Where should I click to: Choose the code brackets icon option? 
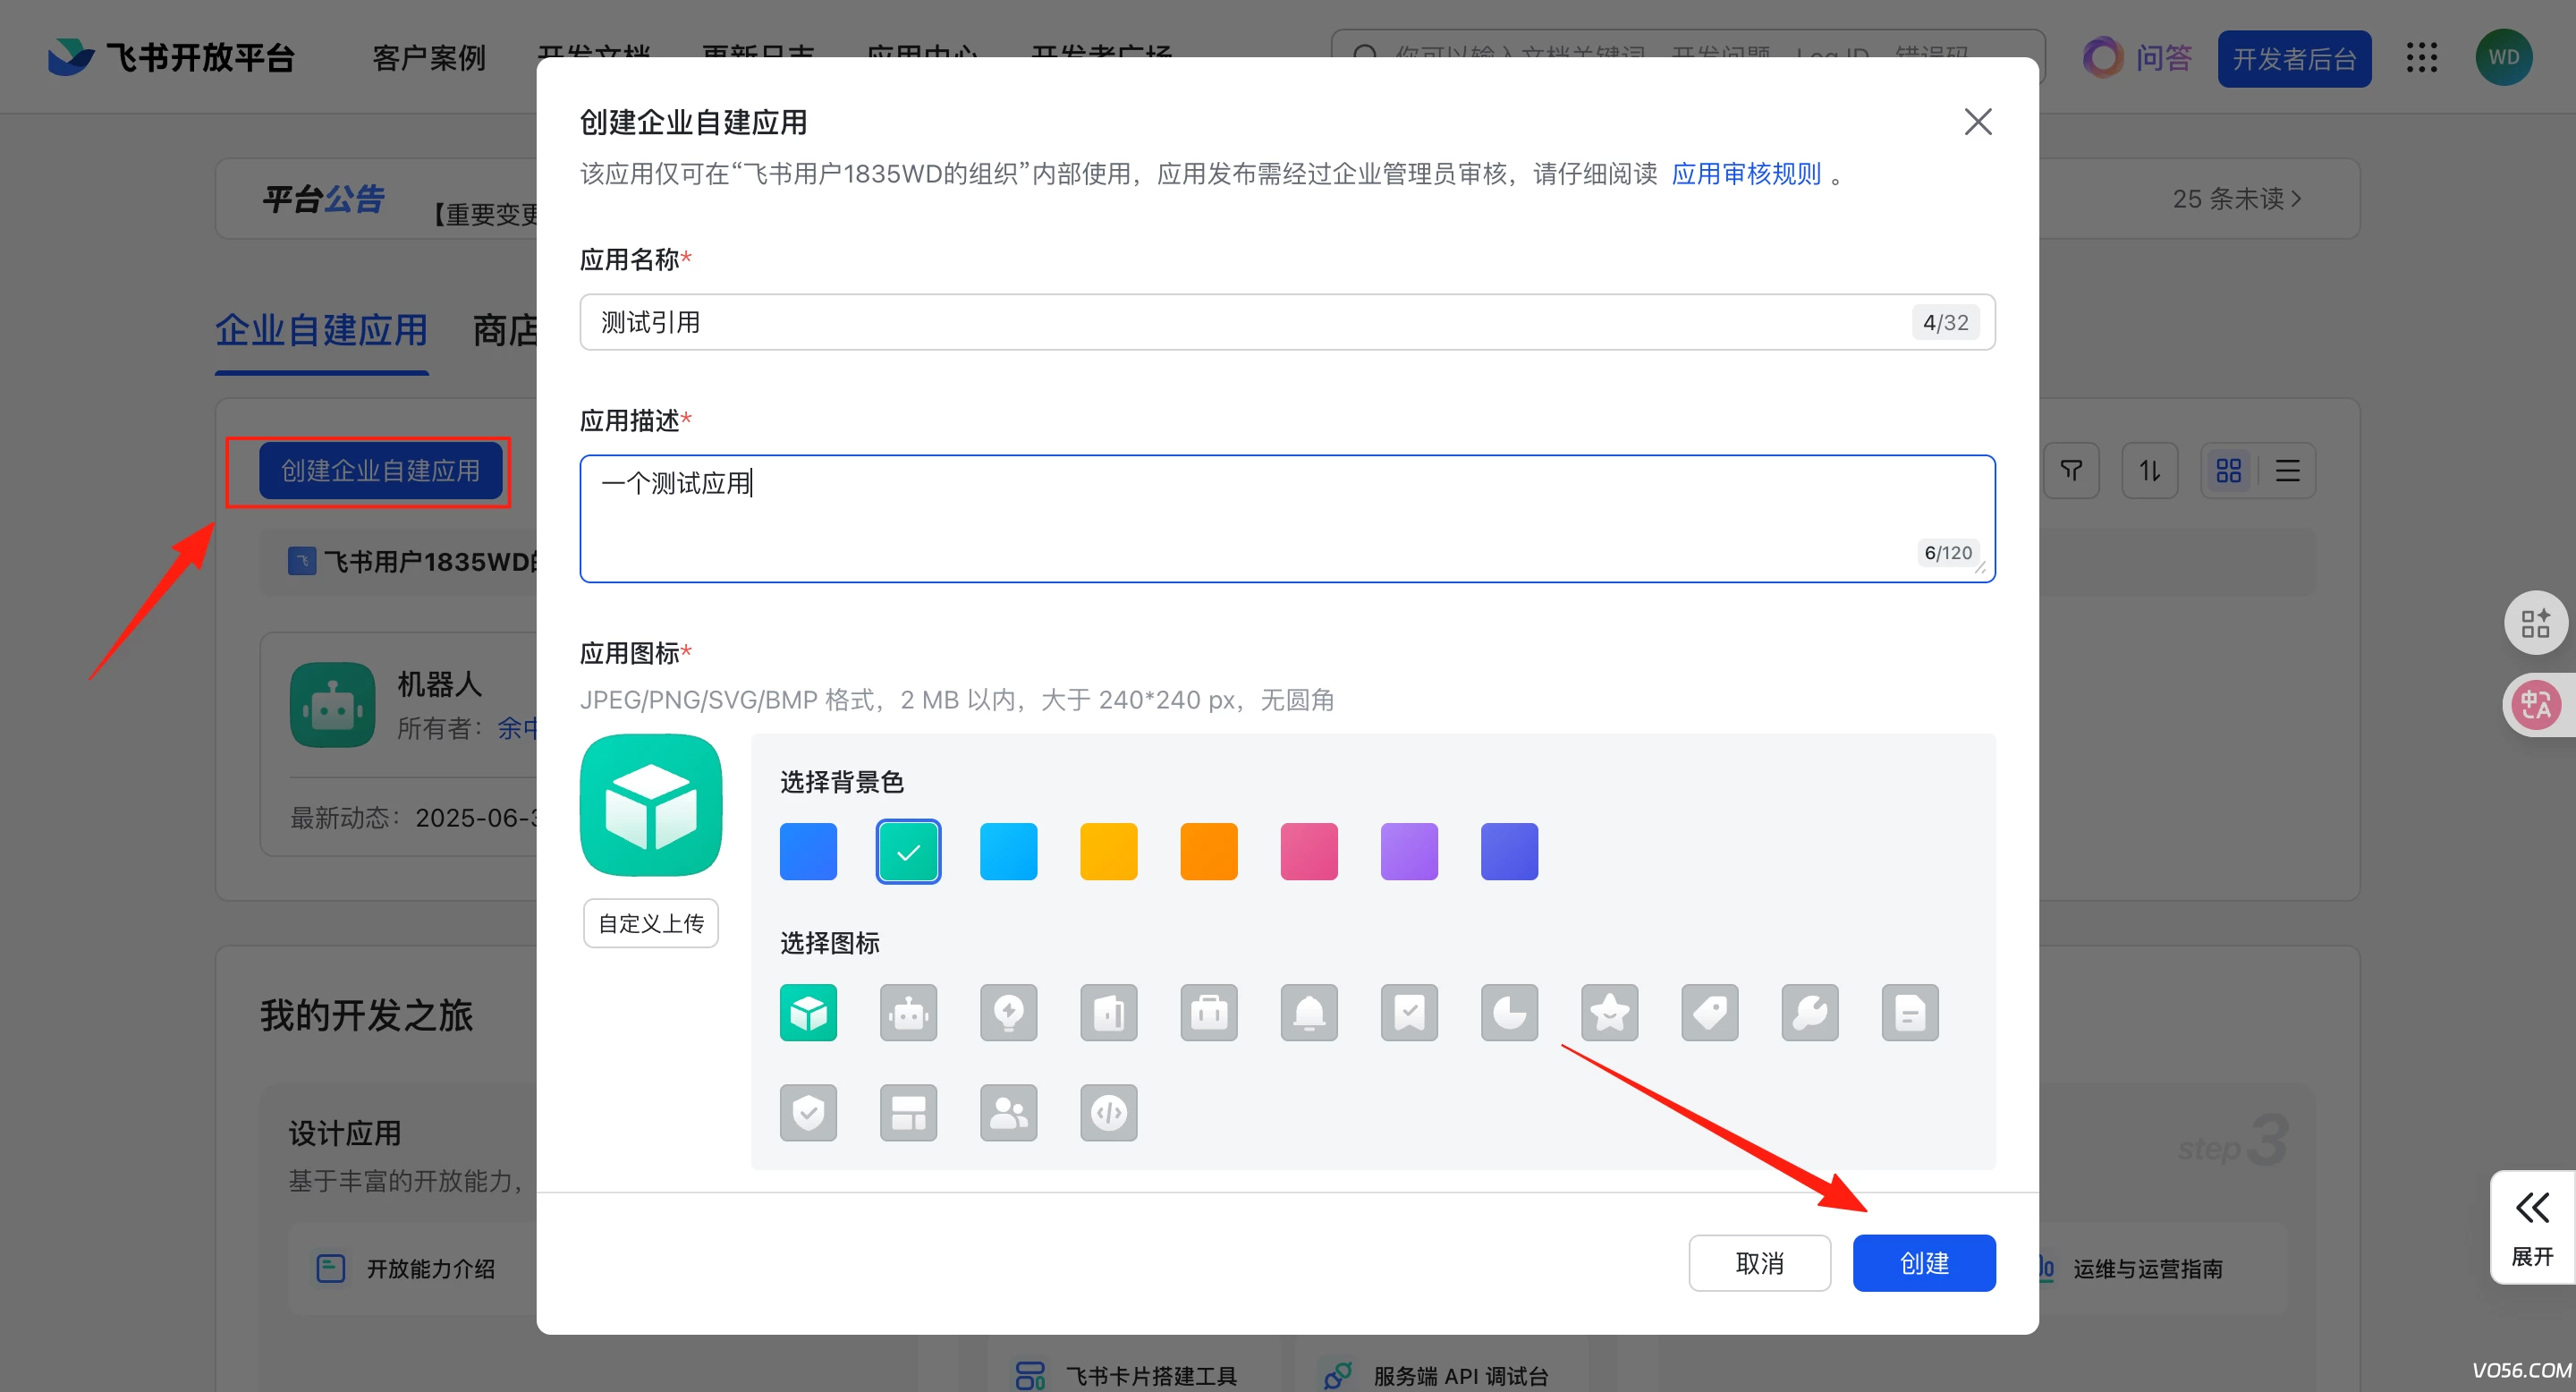pos(1108,1113)
